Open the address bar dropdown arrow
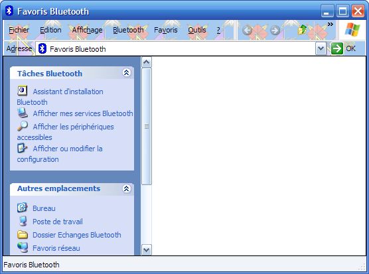 (321, 48)
